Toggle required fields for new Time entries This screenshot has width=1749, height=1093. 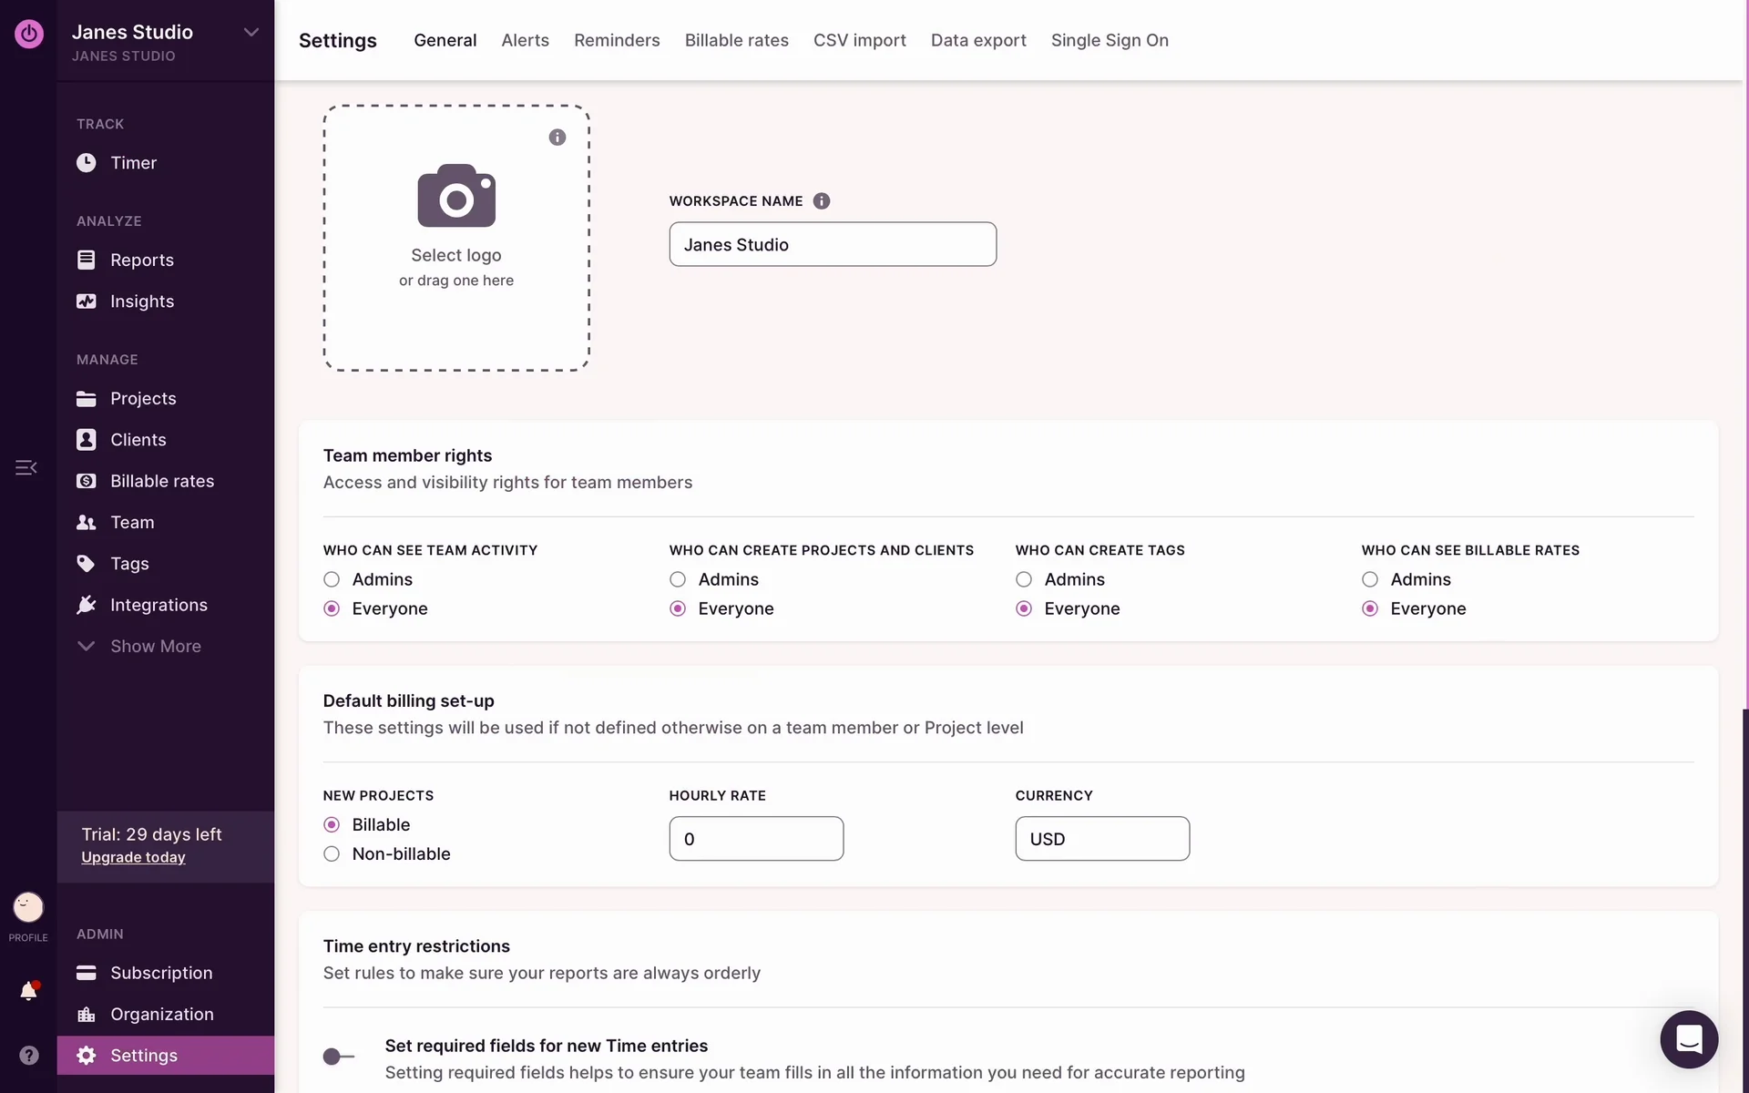pyautogui.click(x=338, y=1057)
